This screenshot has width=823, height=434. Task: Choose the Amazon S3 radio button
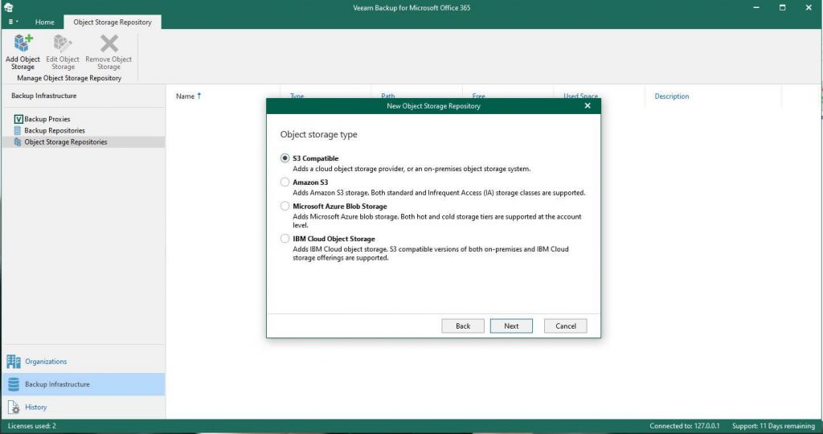click(285, 182)
